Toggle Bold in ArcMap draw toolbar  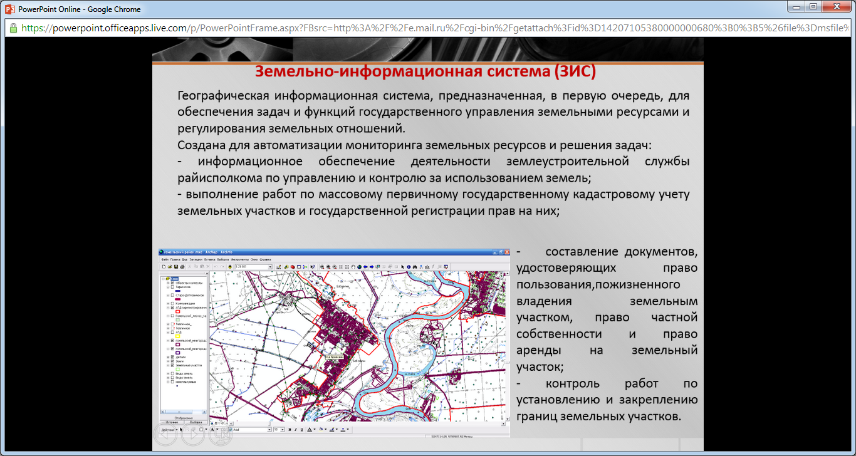point(290,430)
